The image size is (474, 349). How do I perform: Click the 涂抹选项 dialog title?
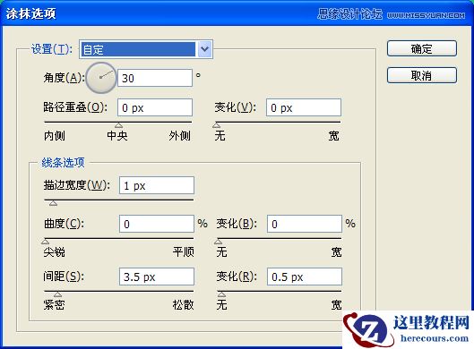[30, 14]
